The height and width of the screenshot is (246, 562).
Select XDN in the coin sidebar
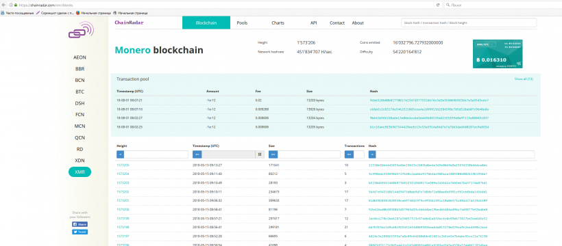coord(80,160)
